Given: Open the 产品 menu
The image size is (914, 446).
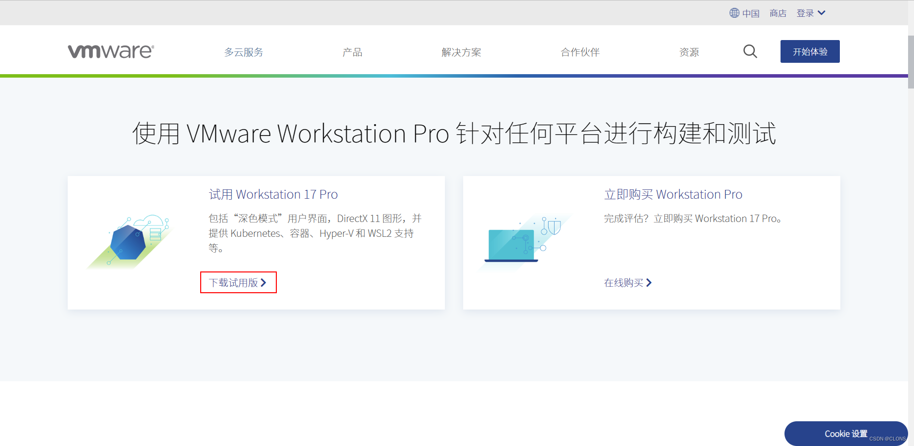Looking at the screenshot, I should pyautogui.click(x=352, y=52).
